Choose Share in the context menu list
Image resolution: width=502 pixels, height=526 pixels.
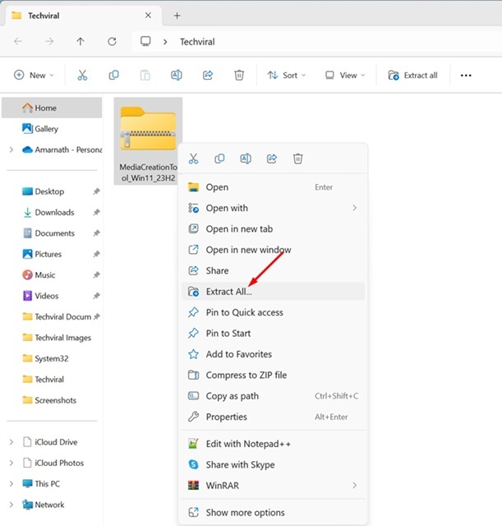(x=273, y=270)
